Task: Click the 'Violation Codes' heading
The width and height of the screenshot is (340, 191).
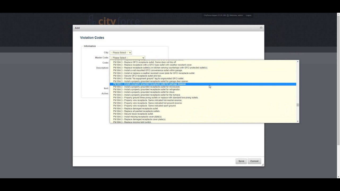Action: pyautogui.click(x=92, y=38)
